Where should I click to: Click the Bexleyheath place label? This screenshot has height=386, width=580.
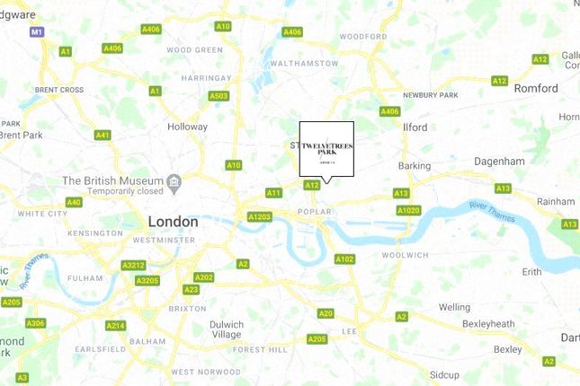click(488, 324)
